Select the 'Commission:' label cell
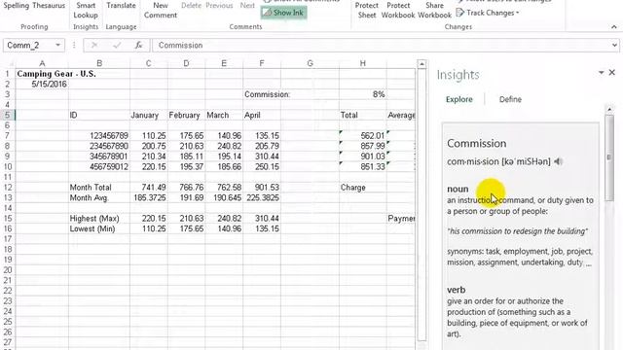 tap(262, 94)
